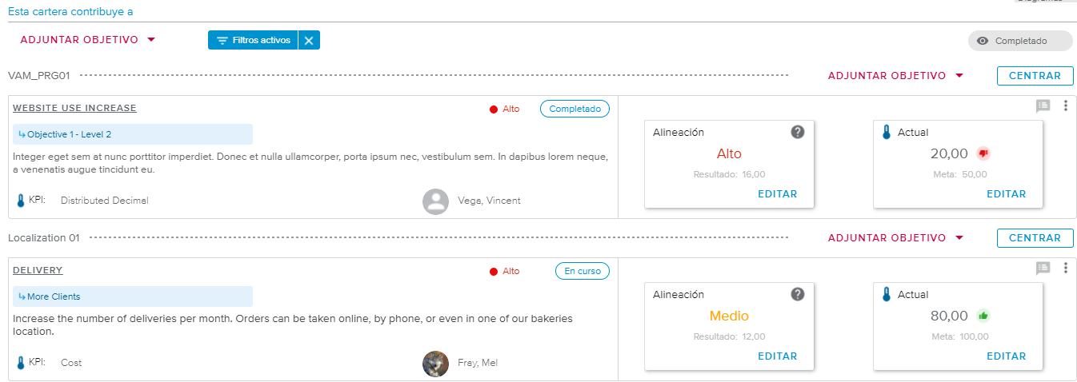Expand Adjuntar Objetivo dropdown for Localization 01

(x=895, y=238)
